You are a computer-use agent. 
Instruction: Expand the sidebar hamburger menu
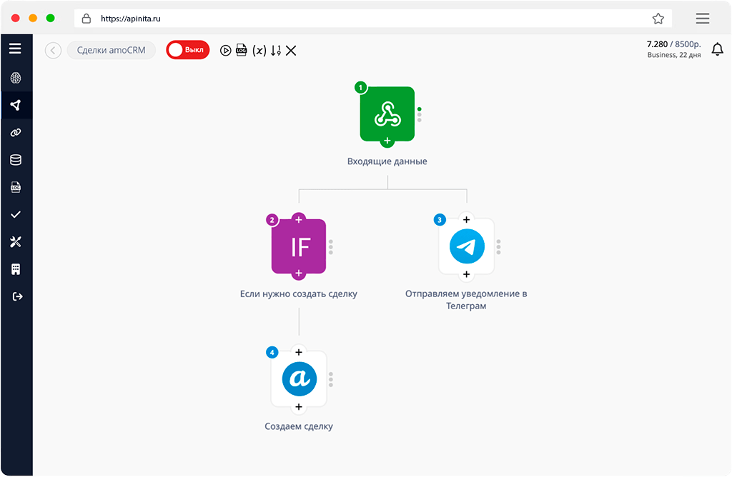[x=15, y=49]
